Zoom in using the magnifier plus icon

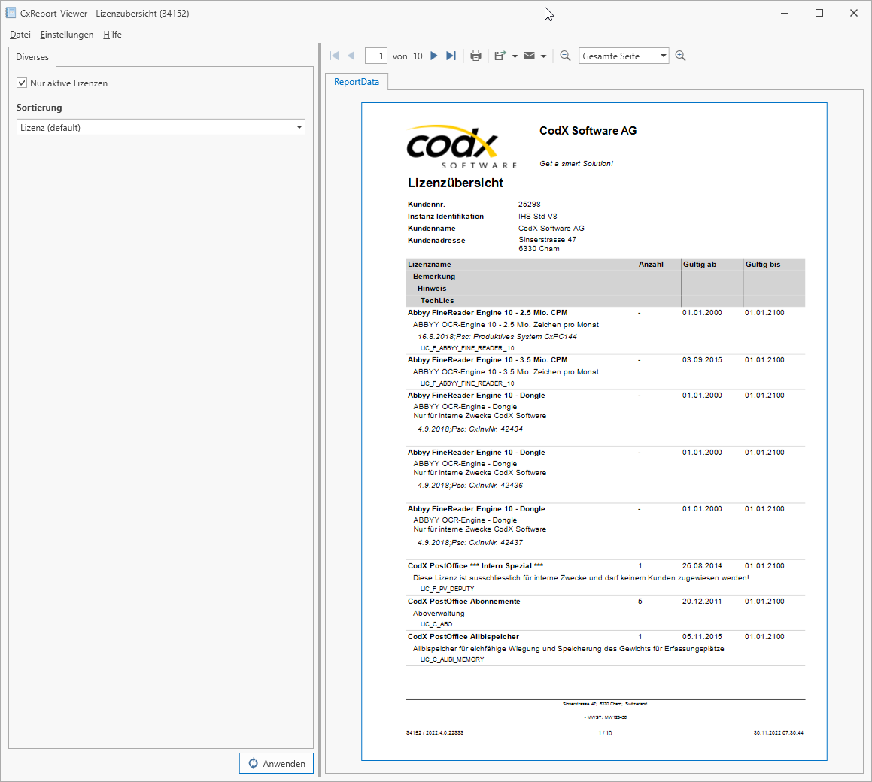[x=680, y=55]
